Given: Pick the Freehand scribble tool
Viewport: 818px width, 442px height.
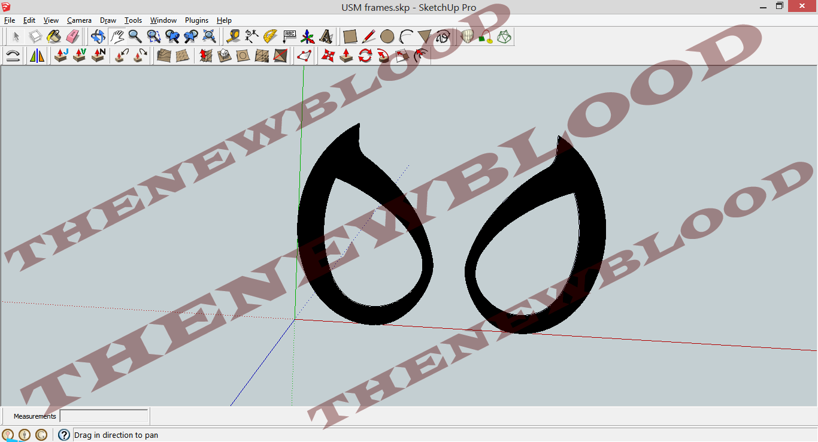Looking at the screenshot, I should [443, 37].
